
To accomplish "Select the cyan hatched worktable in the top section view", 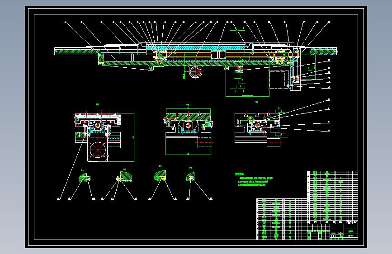I will (195, 48).
